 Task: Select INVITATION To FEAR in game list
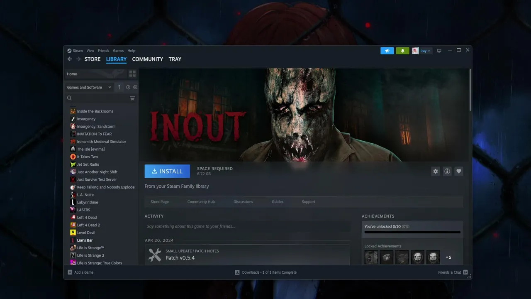pyautogui.click(x=94, y=134)
